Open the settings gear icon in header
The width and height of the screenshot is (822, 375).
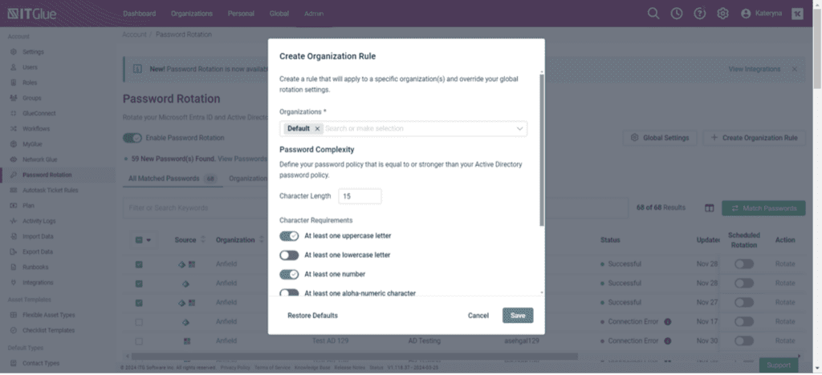[722, 13]
